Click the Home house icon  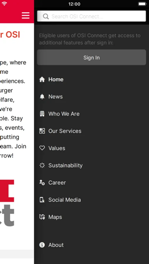point(42,79)
